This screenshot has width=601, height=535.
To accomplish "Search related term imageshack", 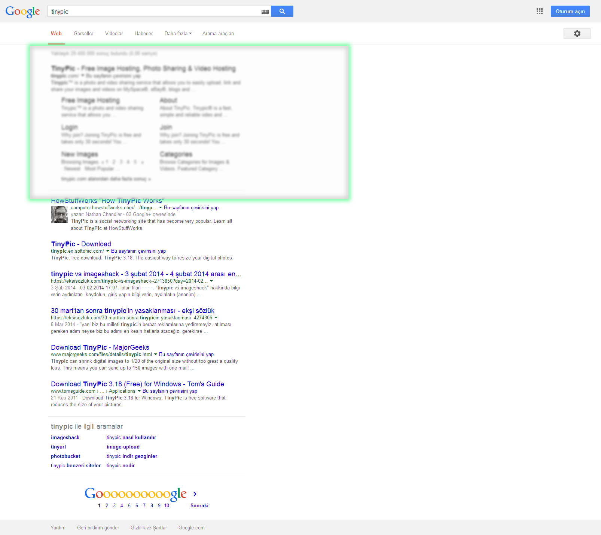I will (65, 437).
